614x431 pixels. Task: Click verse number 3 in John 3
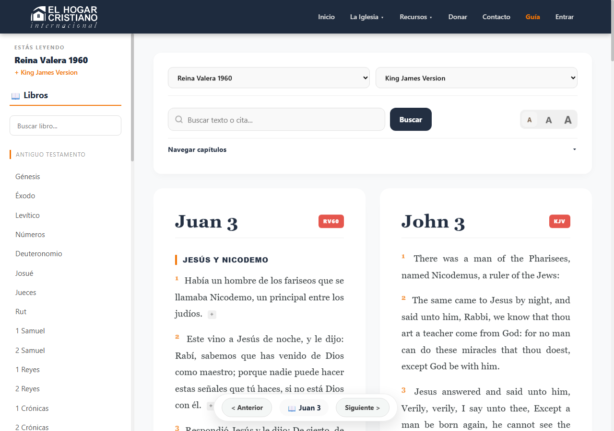(403, 390)
